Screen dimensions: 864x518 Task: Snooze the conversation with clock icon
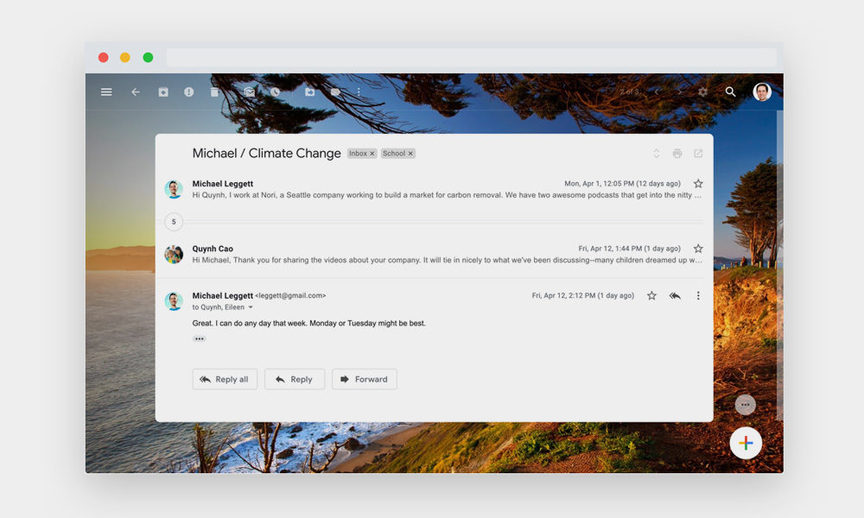[x=276, y=92]
